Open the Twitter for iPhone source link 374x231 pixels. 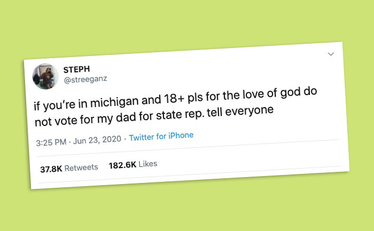click(x=161, y=136)
